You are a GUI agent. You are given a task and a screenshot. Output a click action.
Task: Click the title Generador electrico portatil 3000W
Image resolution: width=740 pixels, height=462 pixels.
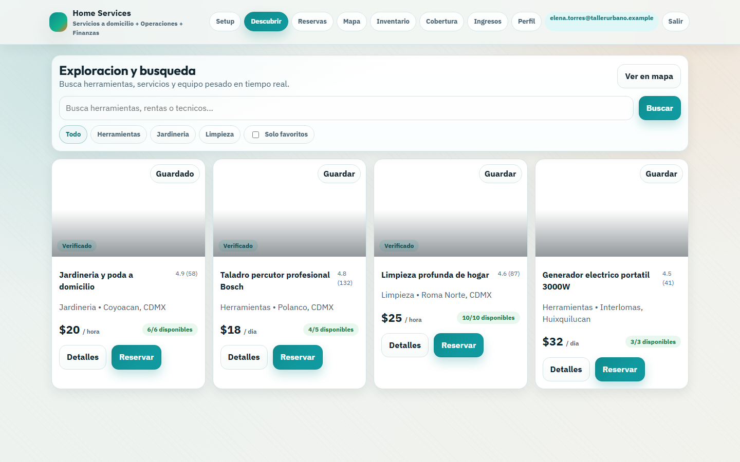pyautogui.click(x=596, y=281)
